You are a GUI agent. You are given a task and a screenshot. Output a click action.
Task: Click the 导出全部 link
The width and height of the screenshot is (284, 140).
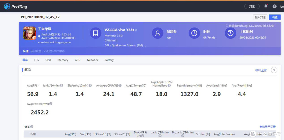point(261,70)
